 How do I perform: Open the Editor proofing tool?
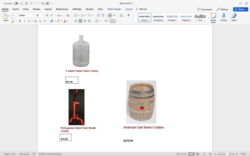point(234,17)
